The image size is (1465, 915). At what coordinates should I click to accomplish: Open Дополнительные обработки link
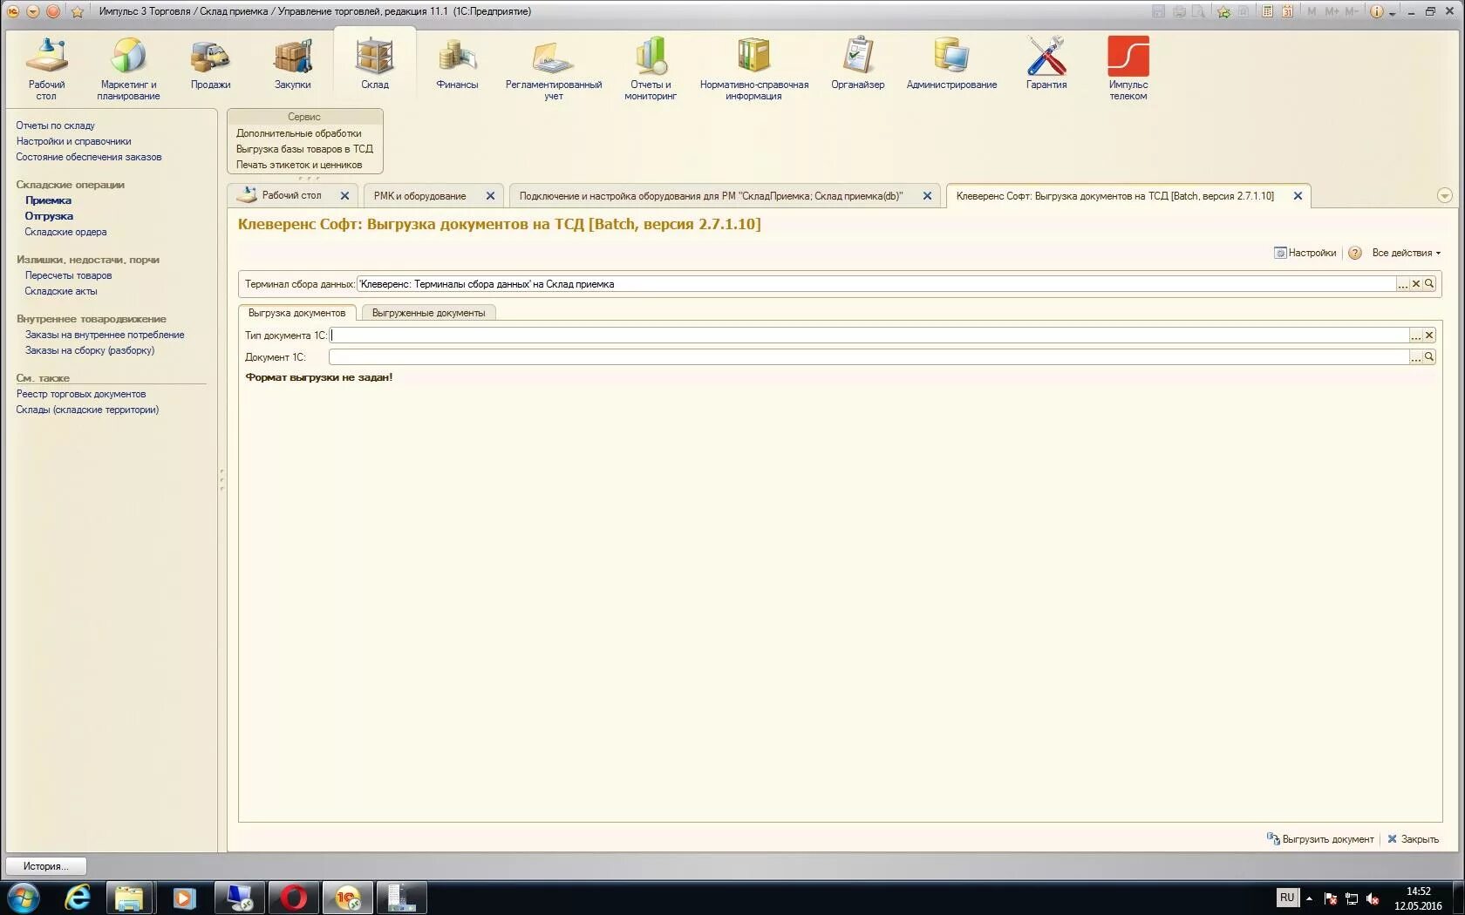point(298,133)
